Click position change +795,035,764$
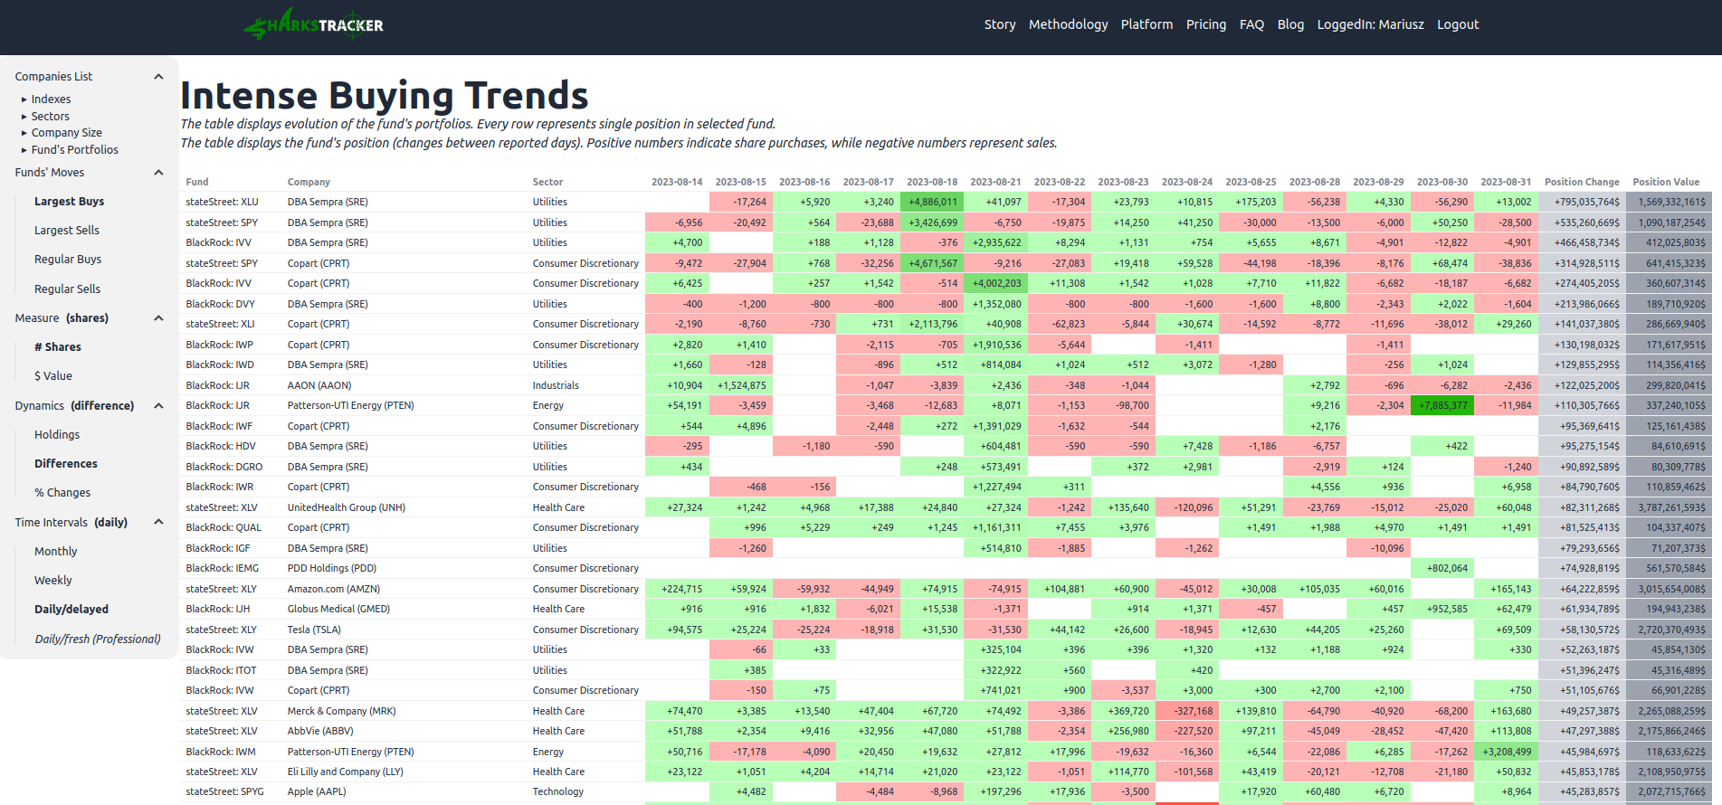Viewport: 1722px width, 805px height. click(x=1582, y=203)
